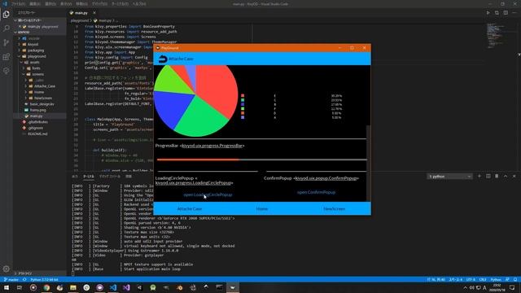This screenshot has width=521, height=293.
Task: Maximize the terminal panel with the up chevron
Action: [x=506, y=176]
